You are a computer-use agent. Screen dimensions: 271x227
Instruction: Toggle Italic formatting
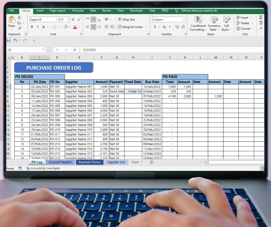pos(38,27)
